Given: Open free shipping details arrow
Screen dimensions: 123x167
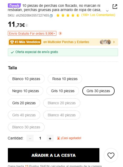Looking at the screenshot, I should pyautogui.click(x=60, y=33).
